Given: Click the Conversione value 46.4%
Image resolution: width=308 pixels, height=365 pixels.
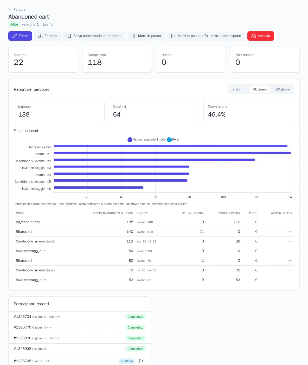Looking at the screenshot, I should click(217, 114).
